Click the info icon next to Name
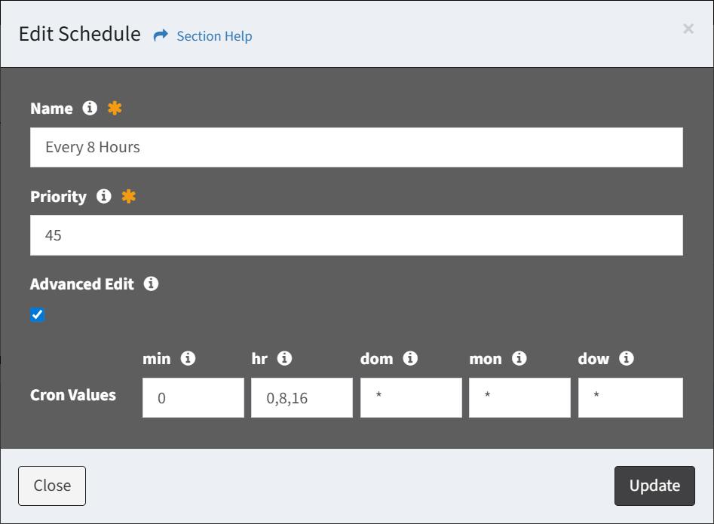 90,109
